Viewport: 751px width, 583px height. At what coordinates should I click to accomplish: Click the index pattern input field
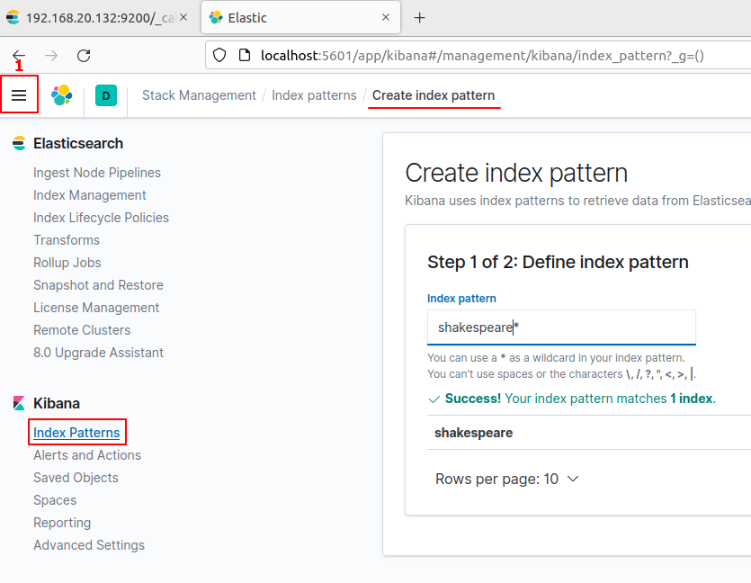pos(561,327)
